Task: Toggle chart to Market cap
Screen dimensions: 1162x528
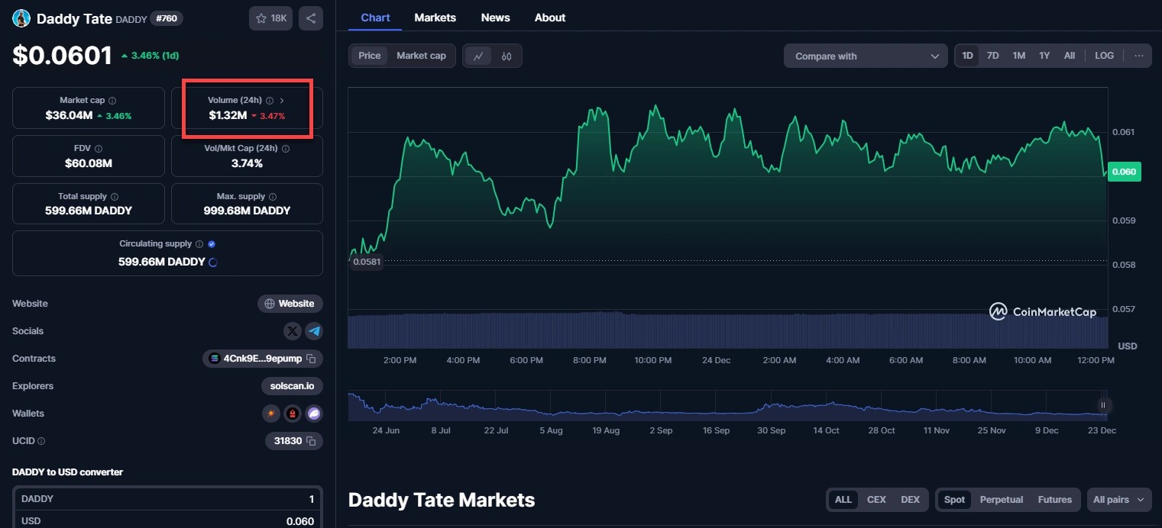Action: (x=421, y=56)
